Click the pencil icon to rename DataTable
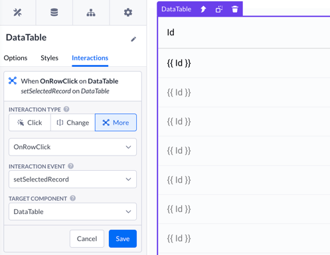The image size is (330, 255). click(133, 39)
